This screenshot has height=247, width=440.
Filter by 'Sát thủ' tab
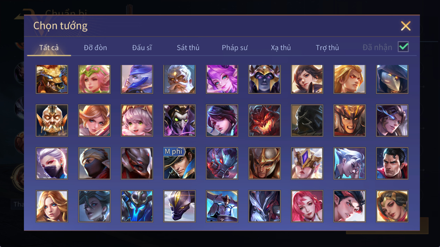click(188, 48)
